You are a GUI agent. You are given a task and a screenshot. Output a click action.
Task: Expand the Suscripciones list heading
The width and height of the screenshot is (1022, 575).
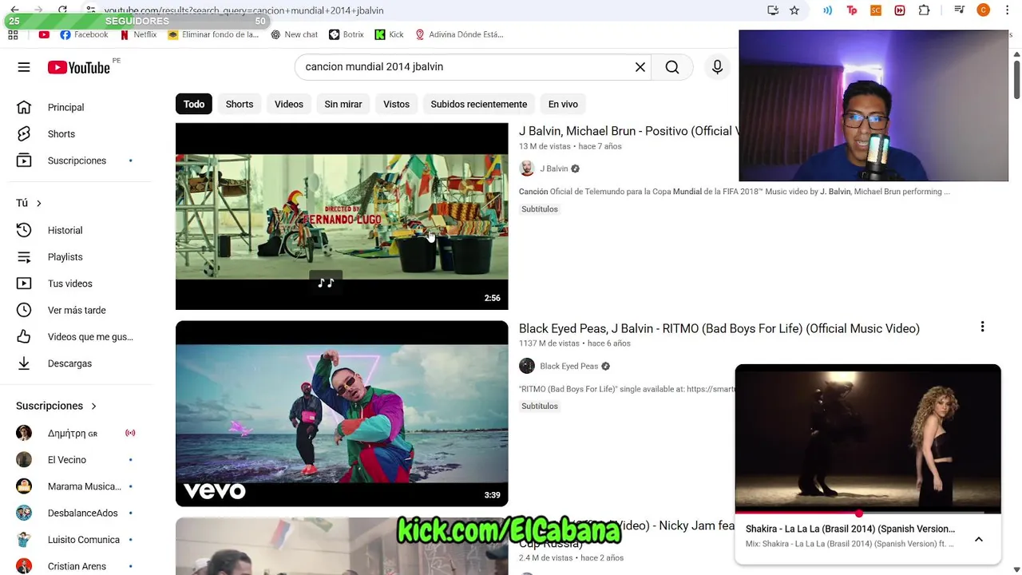(56, 406)
